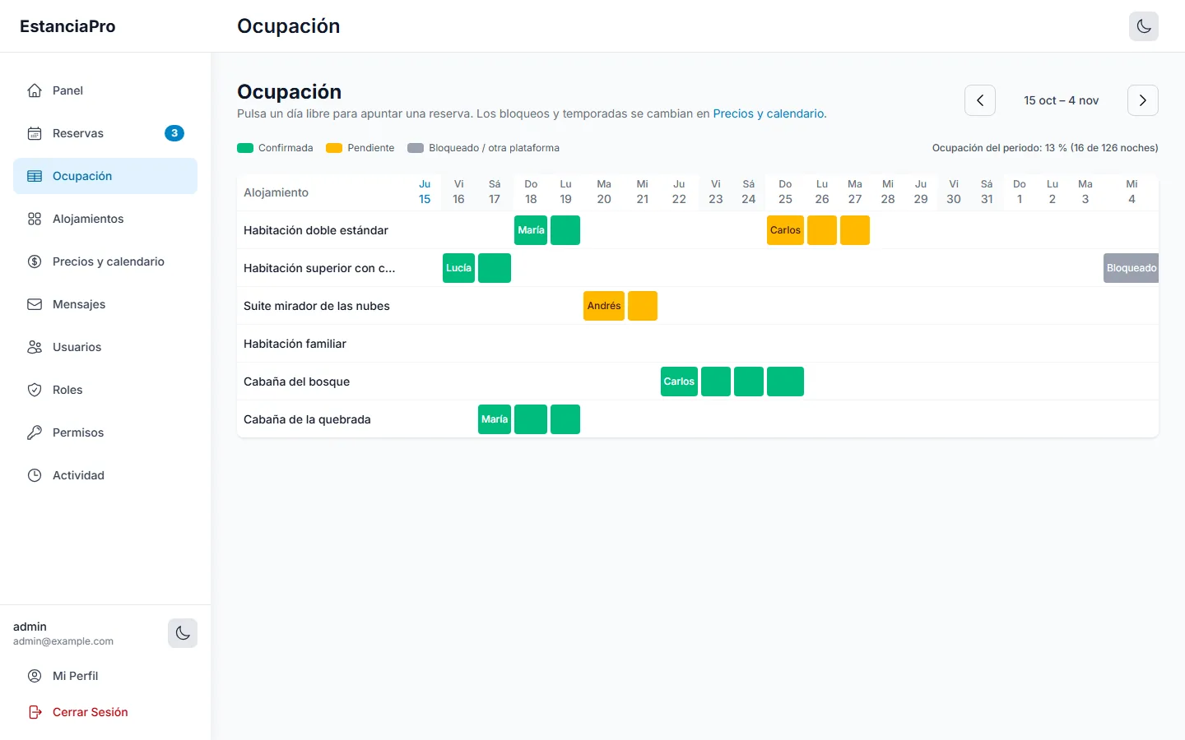Click the admin@example.com account text
The image size is (1185, 740).
63,641
